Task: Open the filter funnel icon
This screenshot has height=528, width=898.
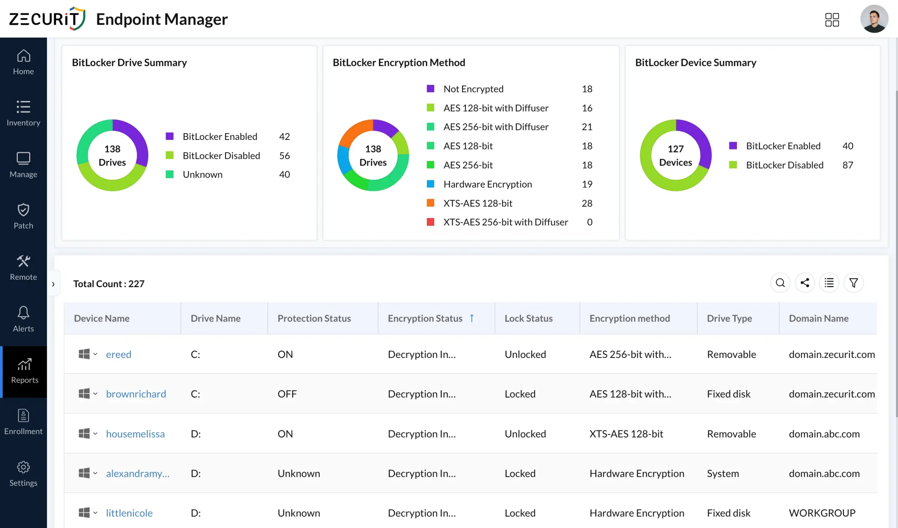Action: 853,283
